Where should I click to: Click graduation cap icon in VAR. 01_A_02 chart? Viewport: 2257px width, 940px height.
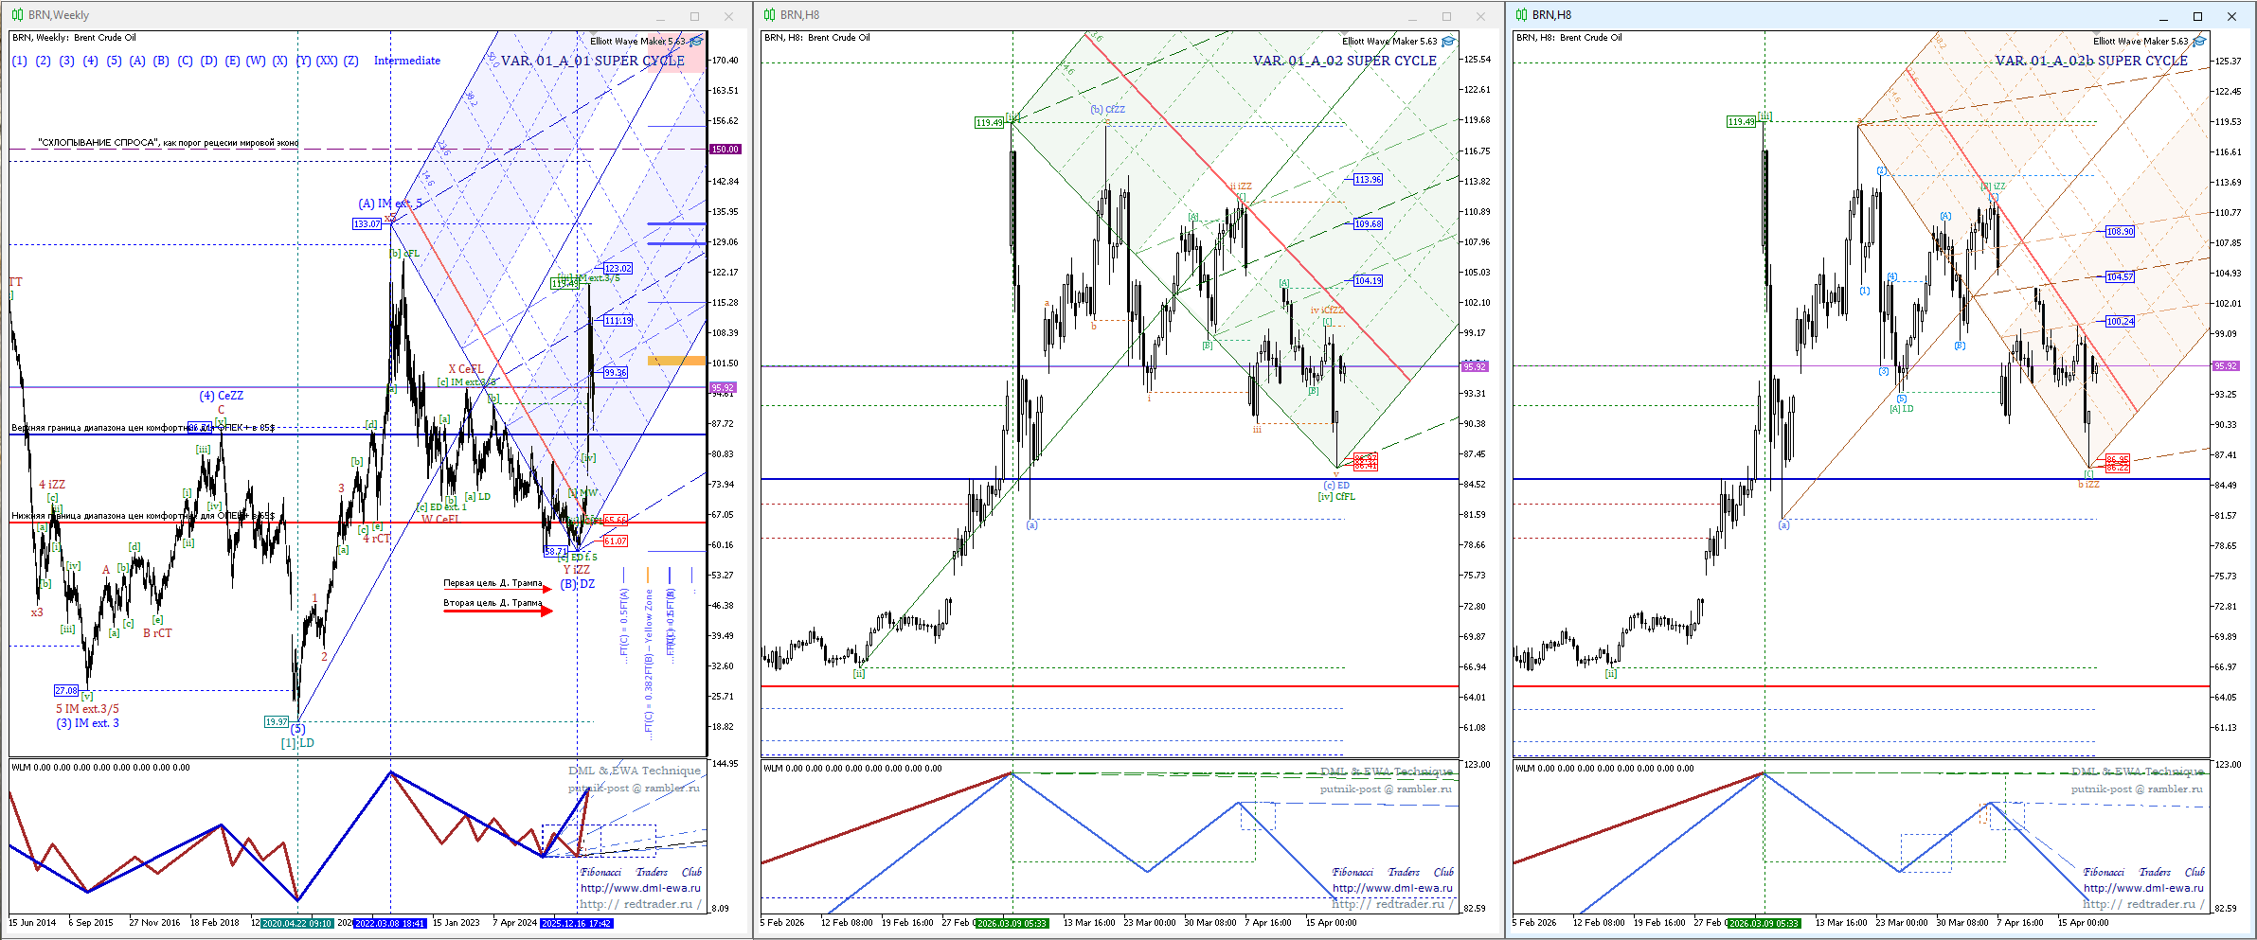click(x=1448, y=41)
